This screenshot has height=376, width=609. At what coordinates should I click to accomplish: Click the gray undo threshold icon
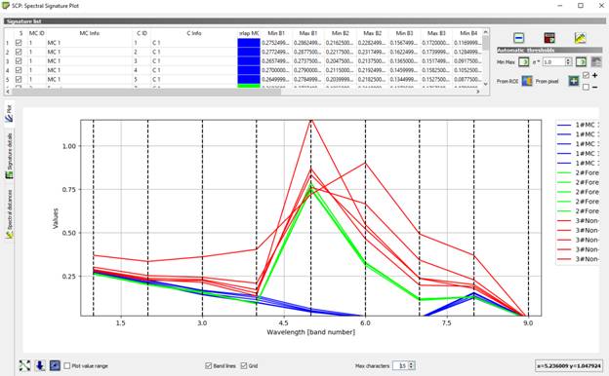[596, 62]
